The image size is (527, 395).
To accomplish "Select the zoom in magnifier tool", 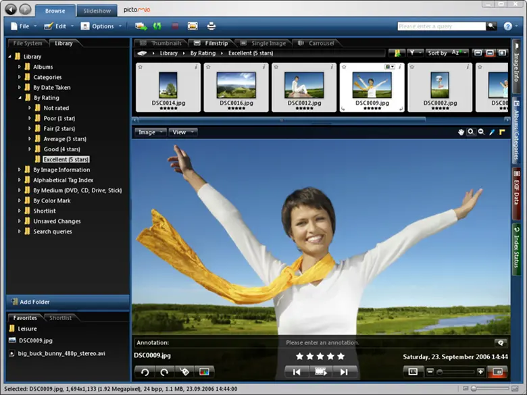I will tap(471, 132).
